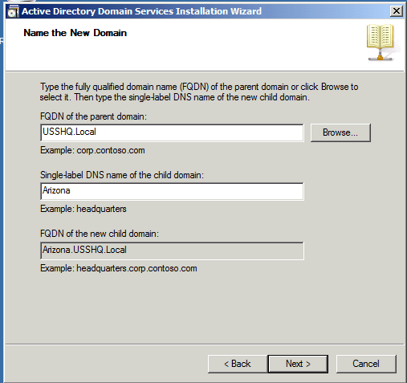
Task: Select the read-only Arizona.USSHQ.Local field
Action: (172, 251)
